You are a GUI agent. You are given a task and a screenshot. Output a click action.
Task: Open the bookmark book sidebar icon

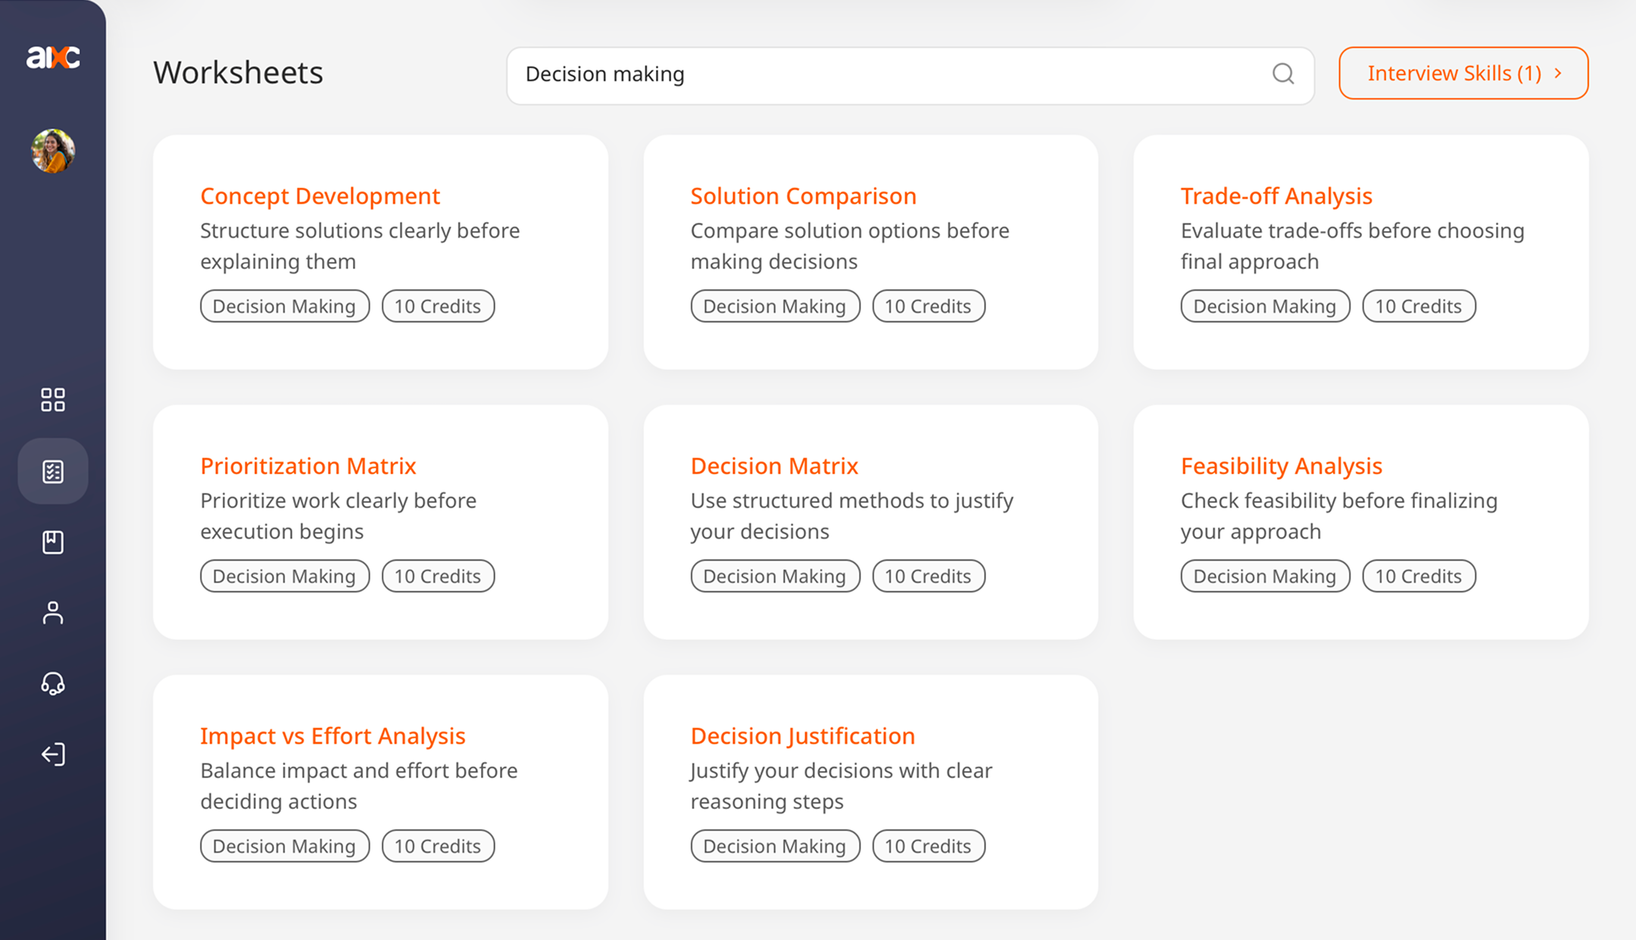(x=53, y=542)
